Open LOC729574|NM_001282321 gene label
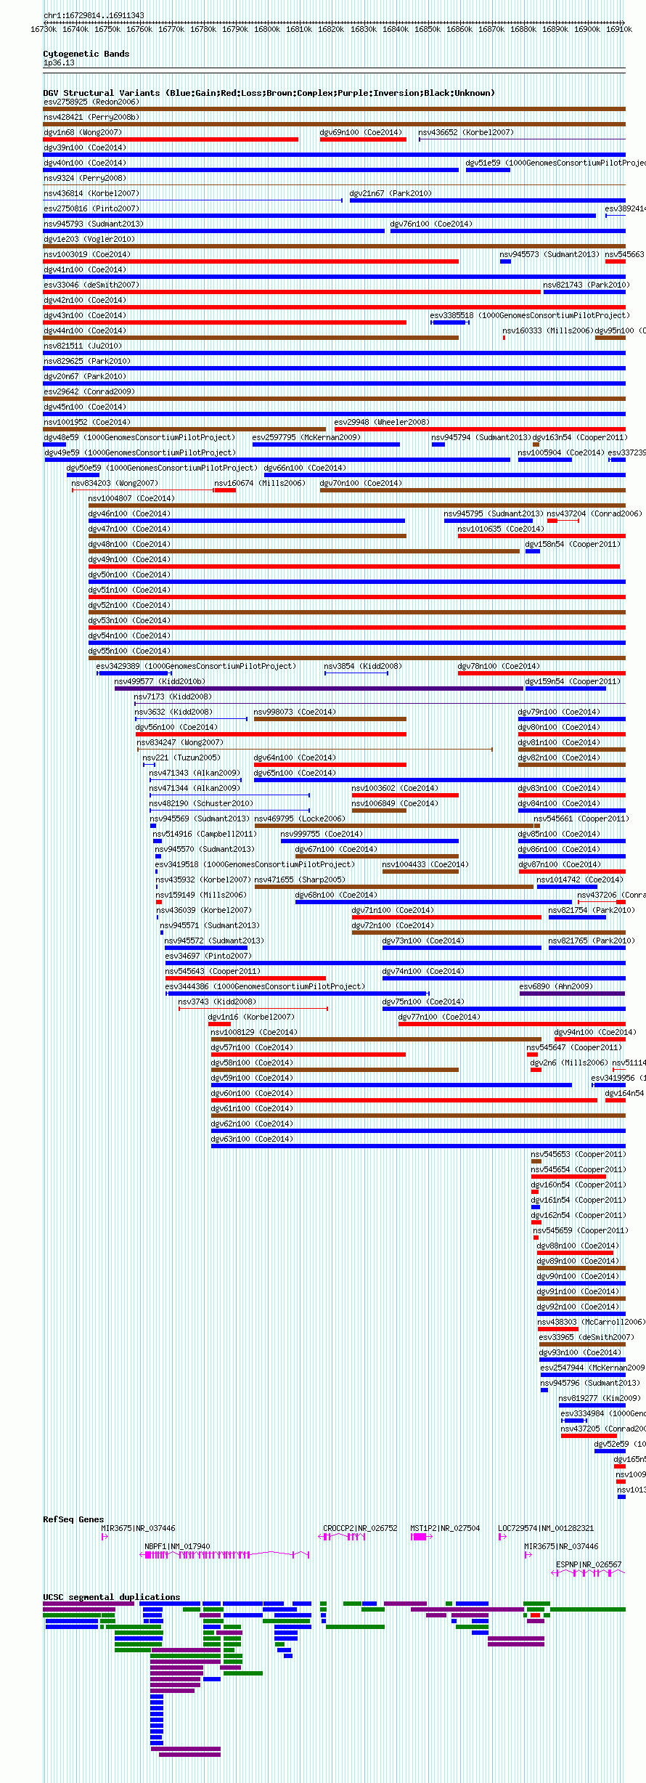 click(x=546, y=1528)
